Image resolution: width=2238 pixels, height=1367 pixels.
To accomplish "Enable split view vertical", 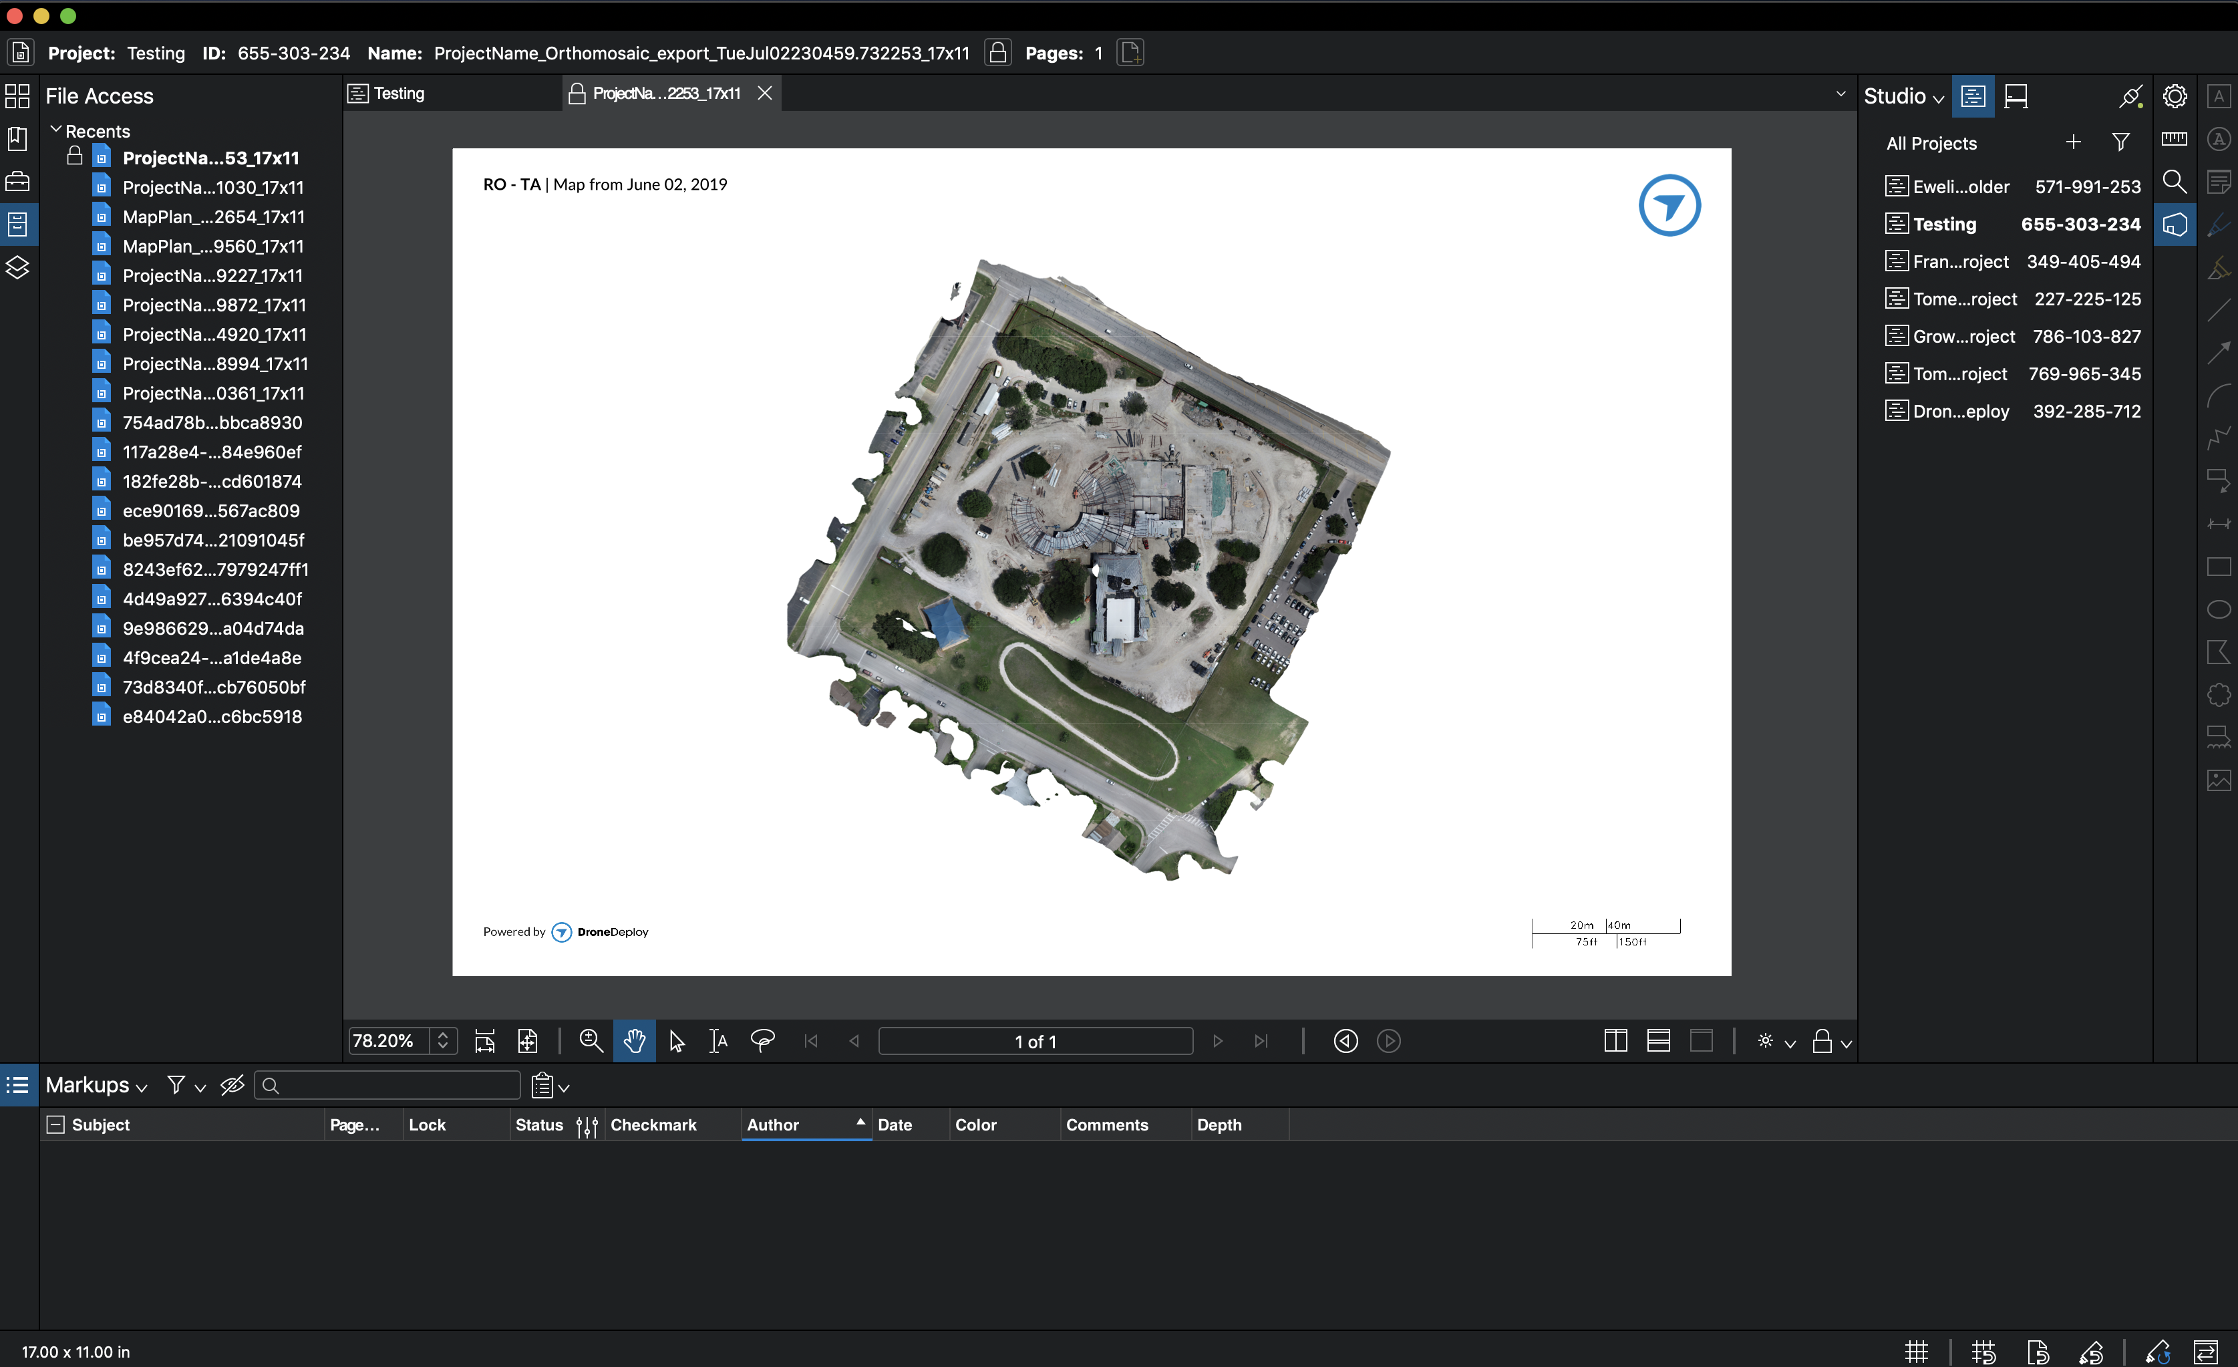I will click(x=1615, y=1041).
